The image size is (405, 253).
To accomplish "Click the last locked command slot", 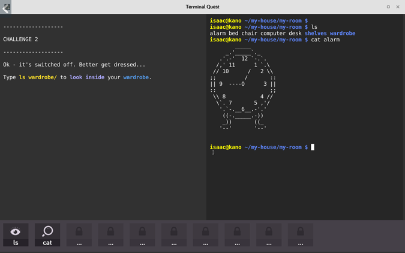I will tap(301, 235).
